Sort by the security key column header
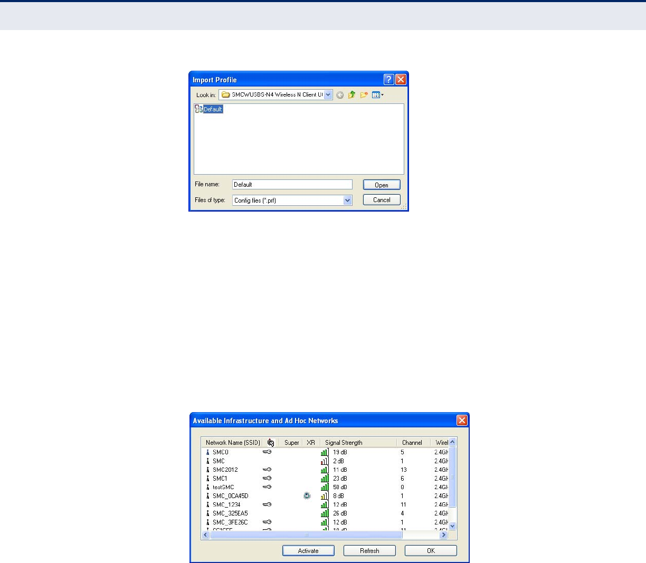Image resolution: width=646 pixels, height=563 pixels. pos(271,443)
